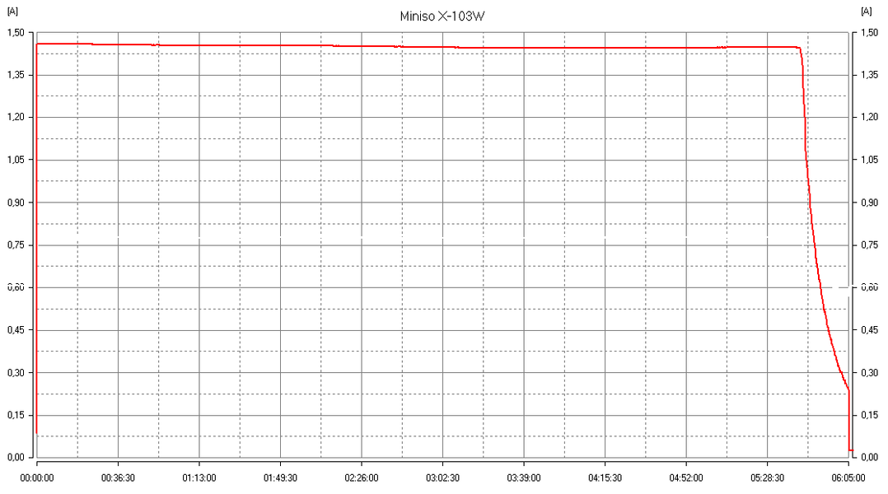Screen dimensions: 888x494
Task: Click the 00:00:00 time label
Action: coord(37,478)
